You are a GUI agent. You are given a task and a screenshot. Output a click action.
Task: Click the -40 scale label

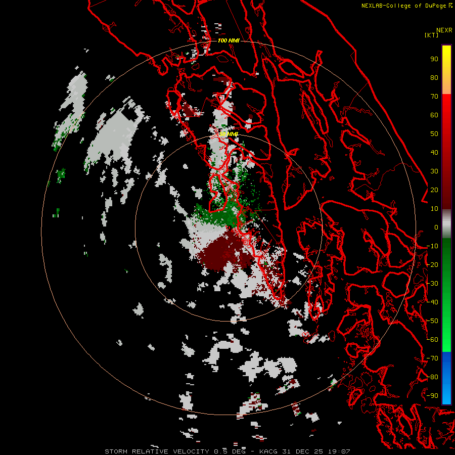[432, 302]
